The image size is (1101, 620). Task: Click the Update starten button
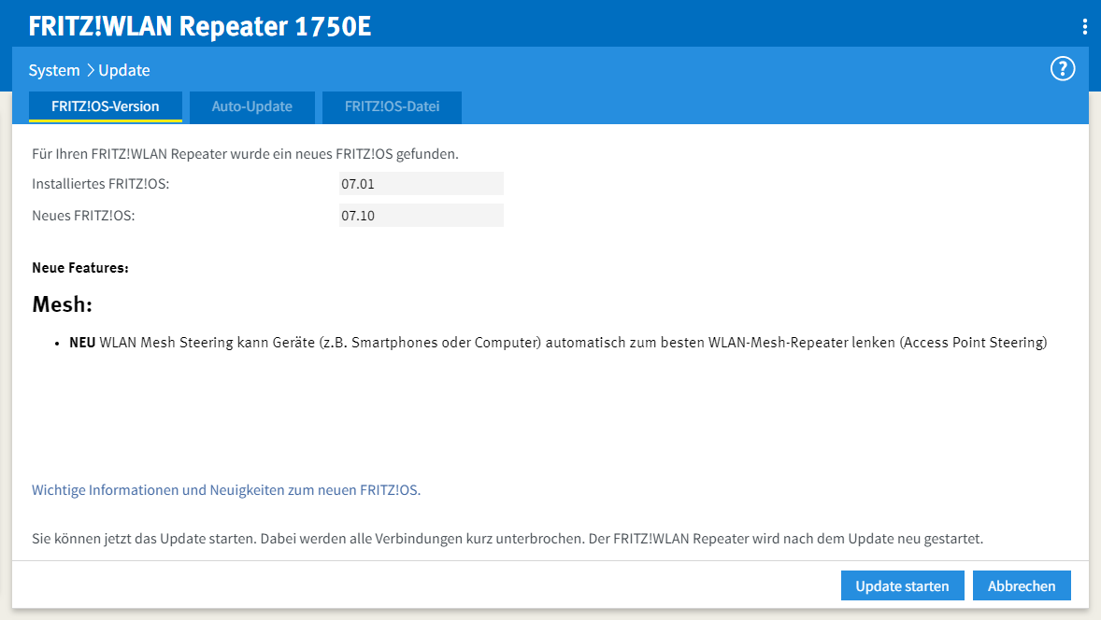[902, 585]
